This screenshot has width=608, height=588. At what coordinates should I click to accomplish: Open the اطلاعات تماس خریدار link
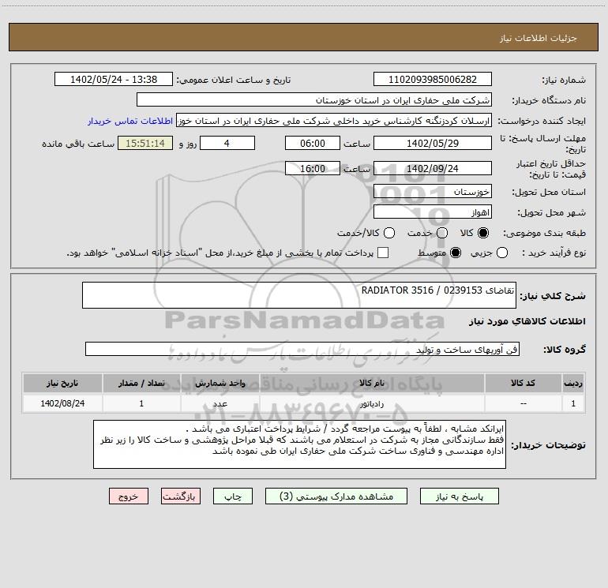click(x=130, y=121)
